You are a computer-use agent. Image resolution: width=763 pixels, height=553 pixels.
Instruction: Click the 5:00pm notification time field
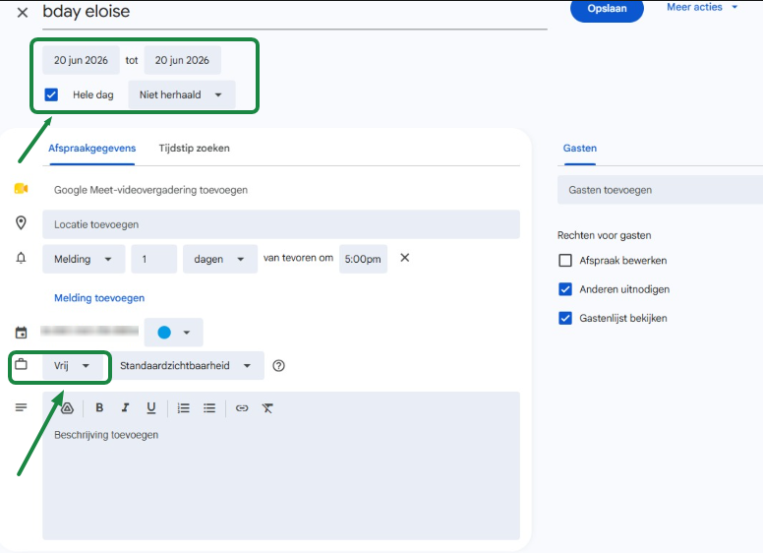(363, 259)
